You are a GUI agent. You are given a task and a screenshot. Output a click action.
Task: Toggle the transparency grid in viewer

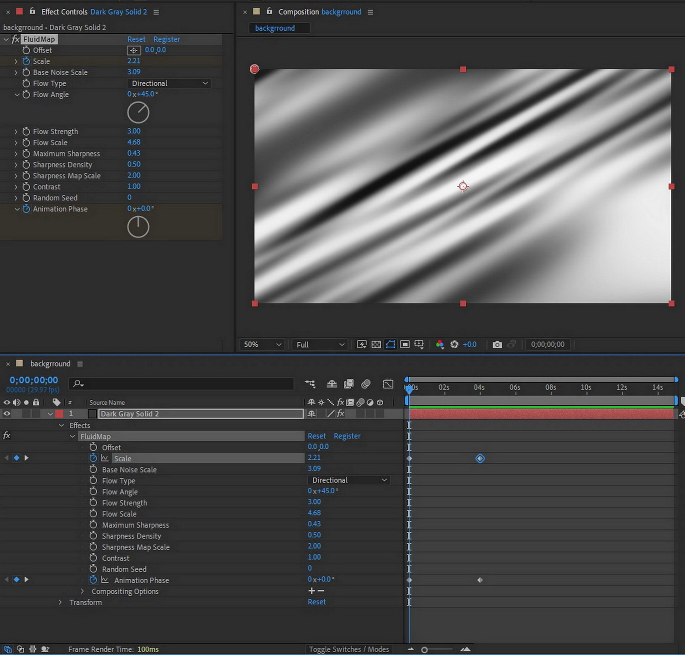(376, 345)
